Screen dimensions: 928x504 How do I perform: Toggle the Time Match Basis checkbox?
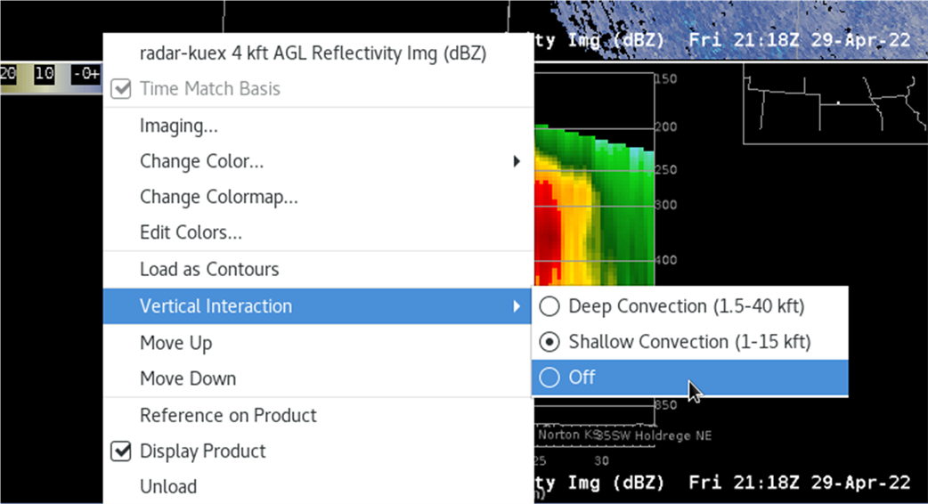(x=121, y=89)
